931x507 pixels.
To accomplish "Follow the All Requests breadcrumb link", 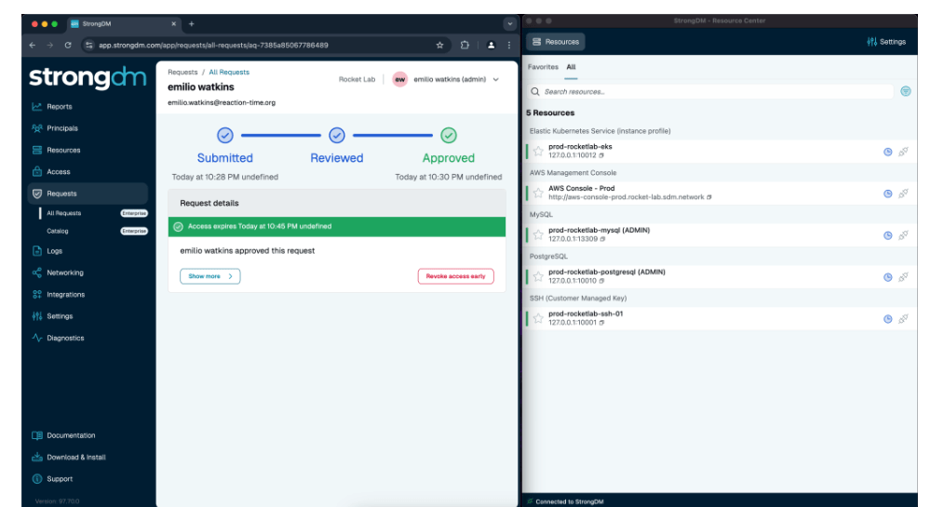I will [229, 72].
